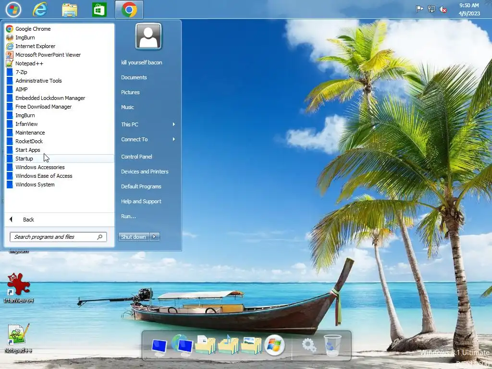Expand the 7-Zip folder
Image resolution: width=492 pixels, height=369 pixels.
[60, 72]
